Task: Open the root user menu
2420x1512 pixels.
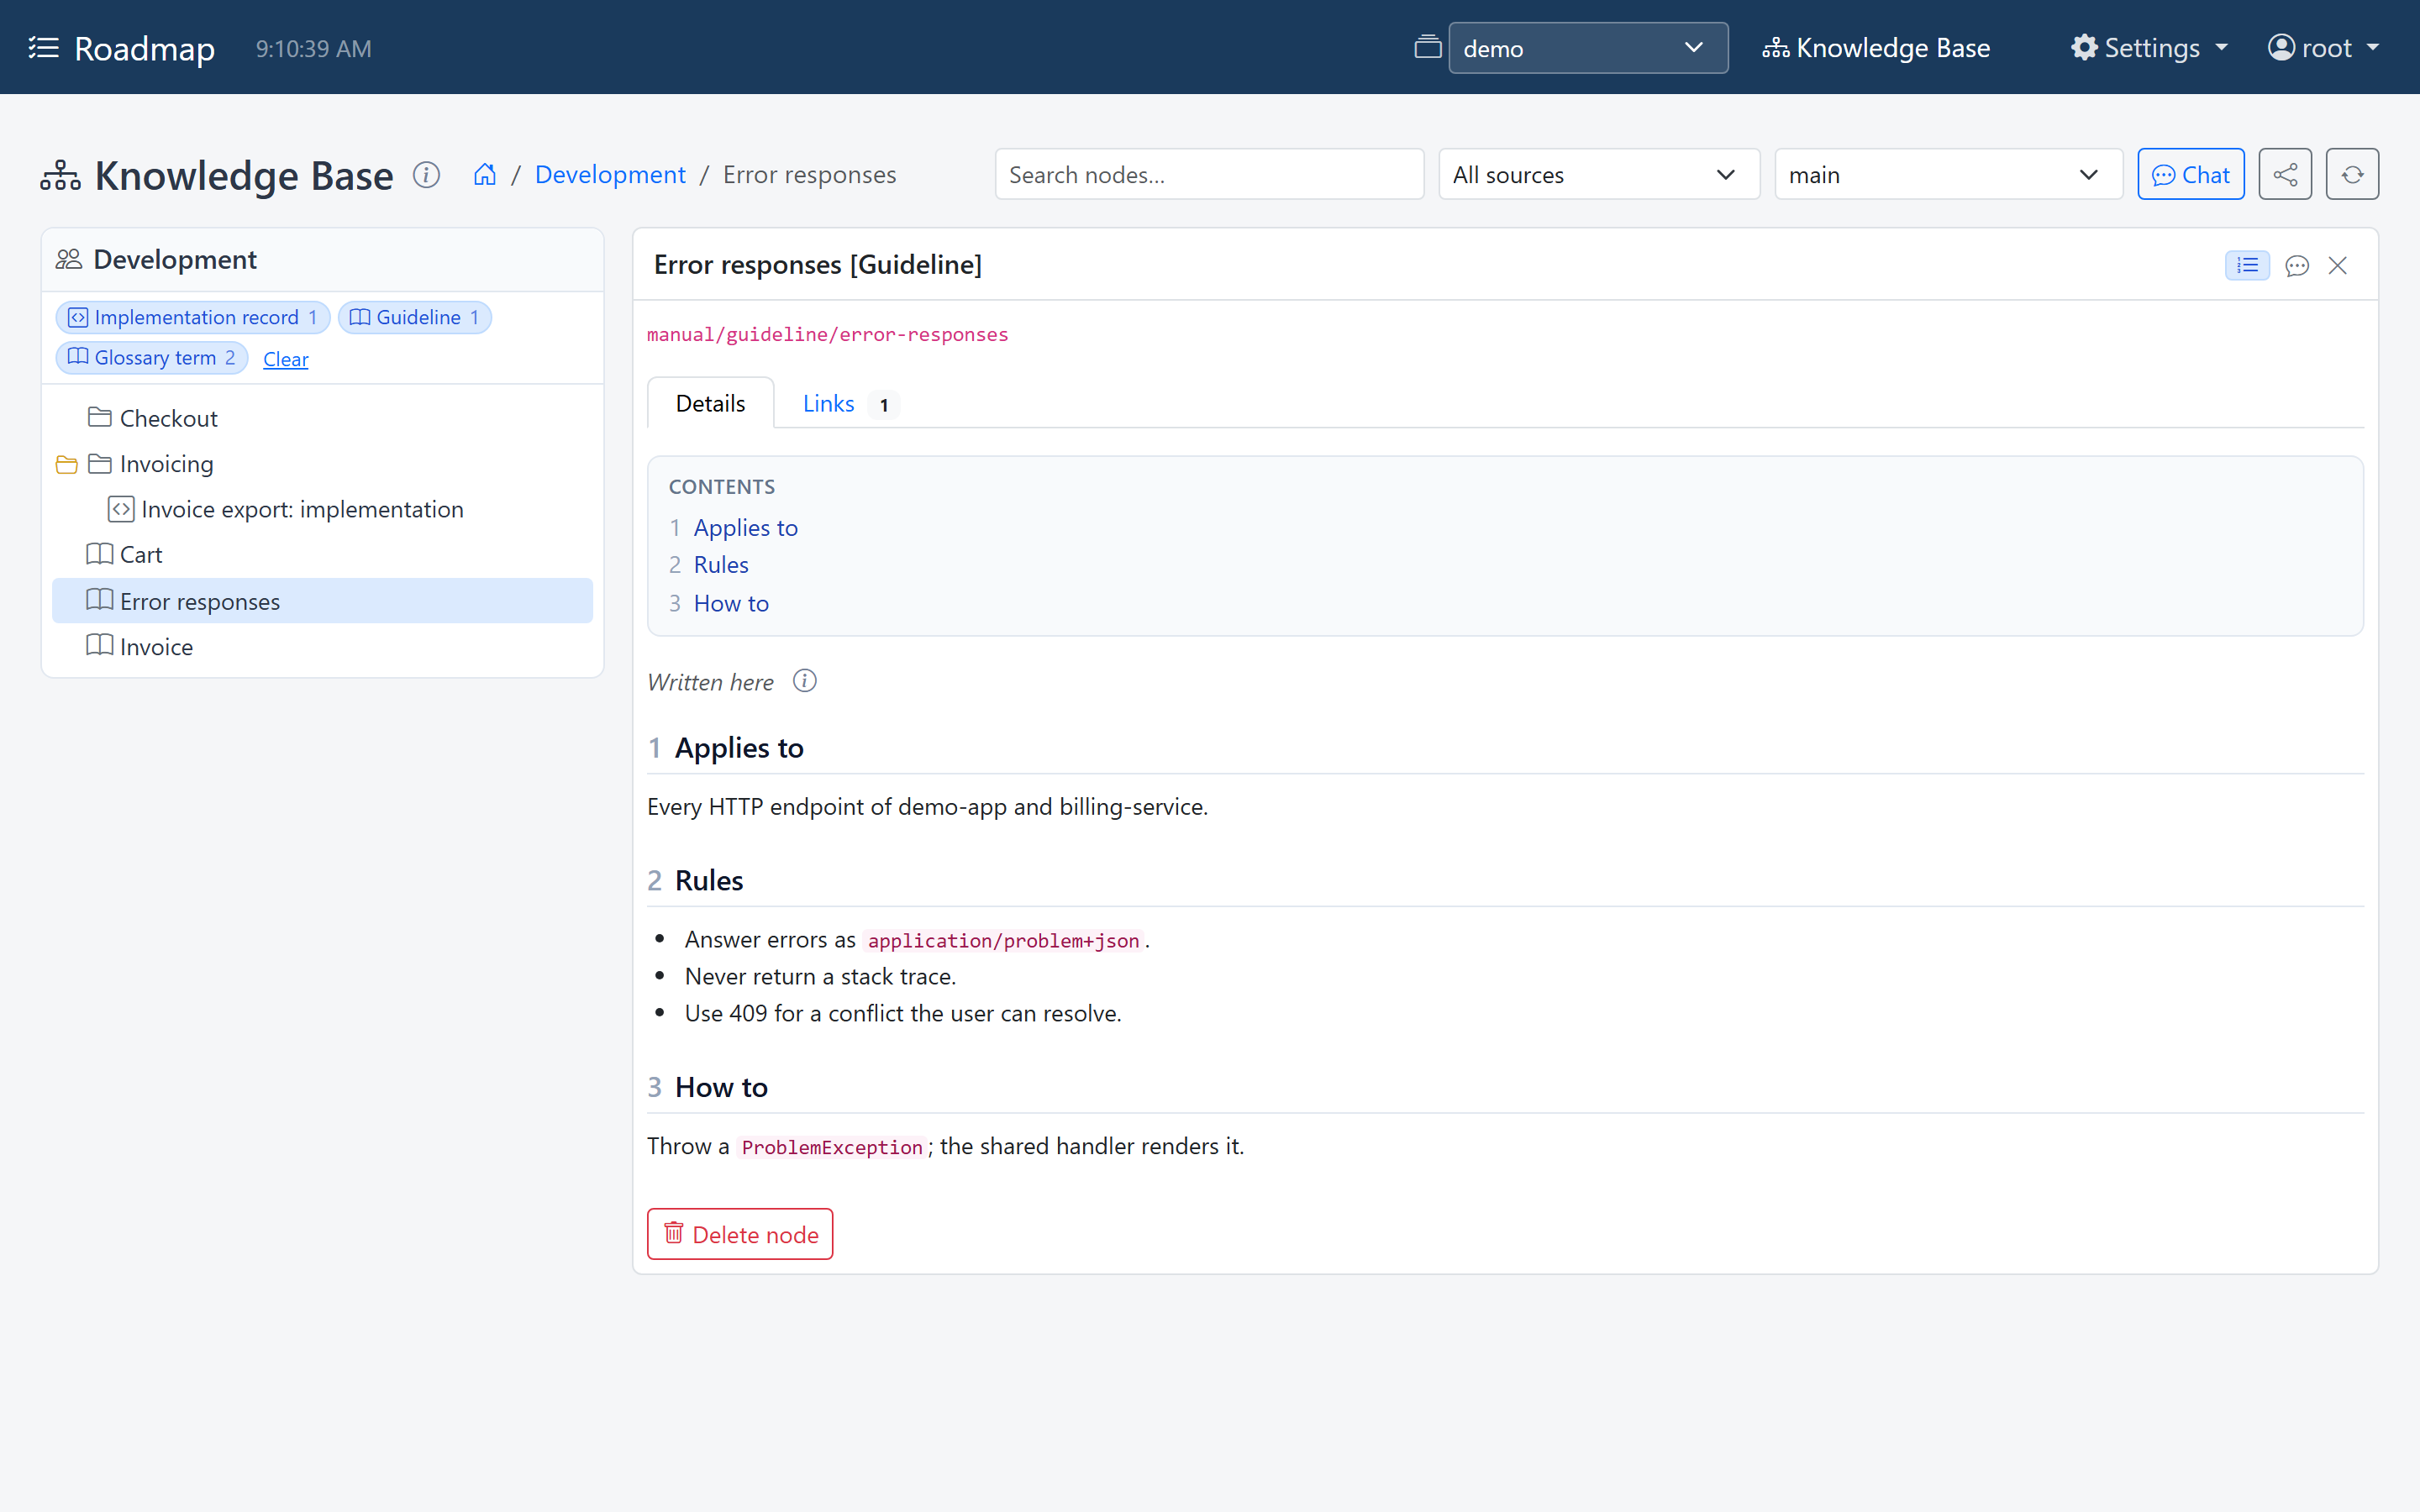Action: click(x=2324, y=48)
